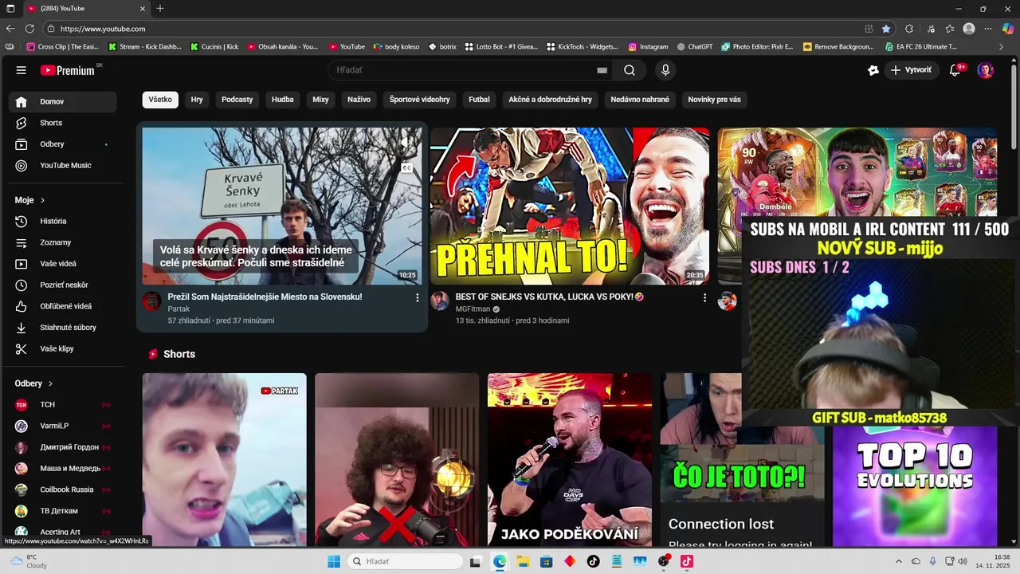Select the Podcasty filter chip

click(237, 100)
